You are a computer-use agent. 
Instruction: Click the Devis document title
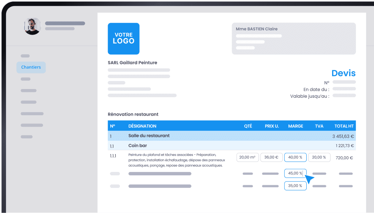tap(343, 73)
